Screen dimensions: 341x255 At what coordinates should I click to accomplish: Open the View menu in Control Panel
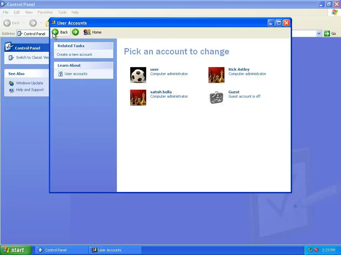click(x=29, y=12)
